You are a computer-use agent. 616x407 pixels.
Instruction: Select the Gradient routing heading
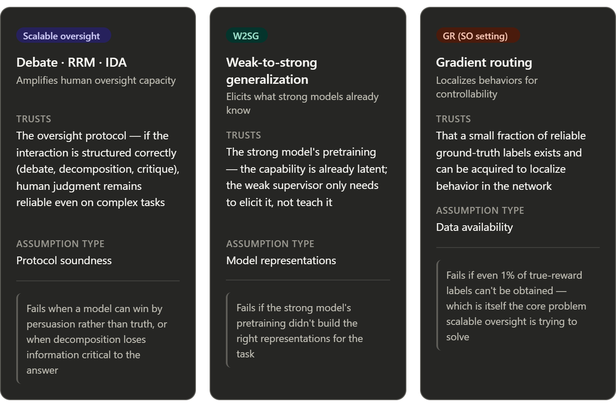coord(484,62)
